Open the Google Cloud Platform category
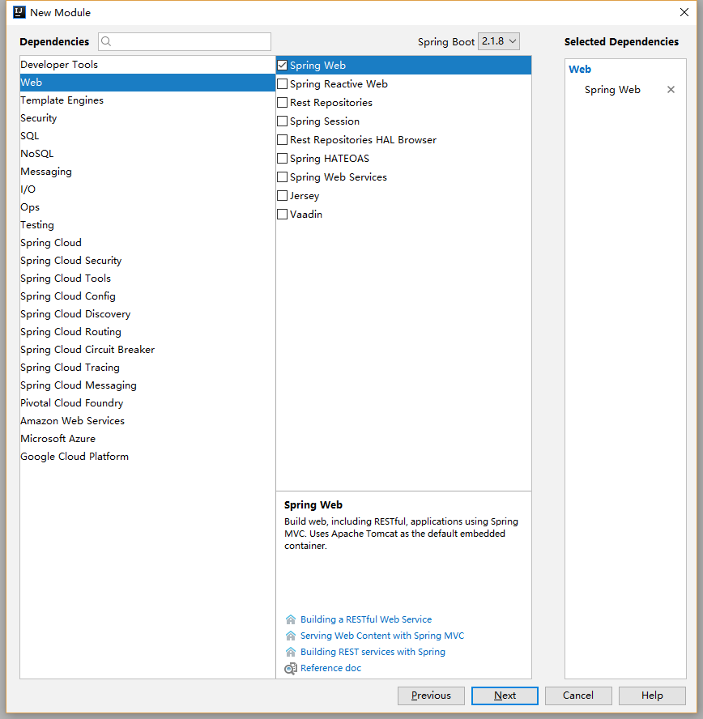The image size is (703, 719). (147, 457)
